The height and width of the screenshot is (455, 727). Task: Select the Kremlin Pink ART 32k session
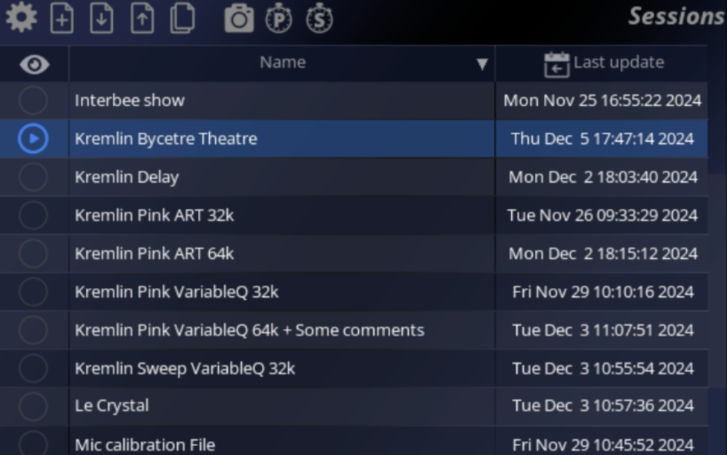click(154, 215)
